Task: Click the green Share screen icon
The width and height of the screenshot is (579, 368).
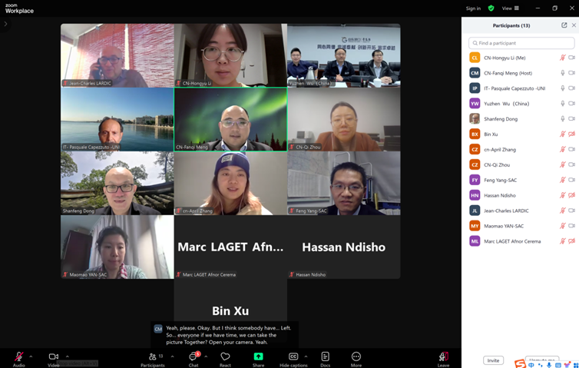Action: (x=259, y=356)
